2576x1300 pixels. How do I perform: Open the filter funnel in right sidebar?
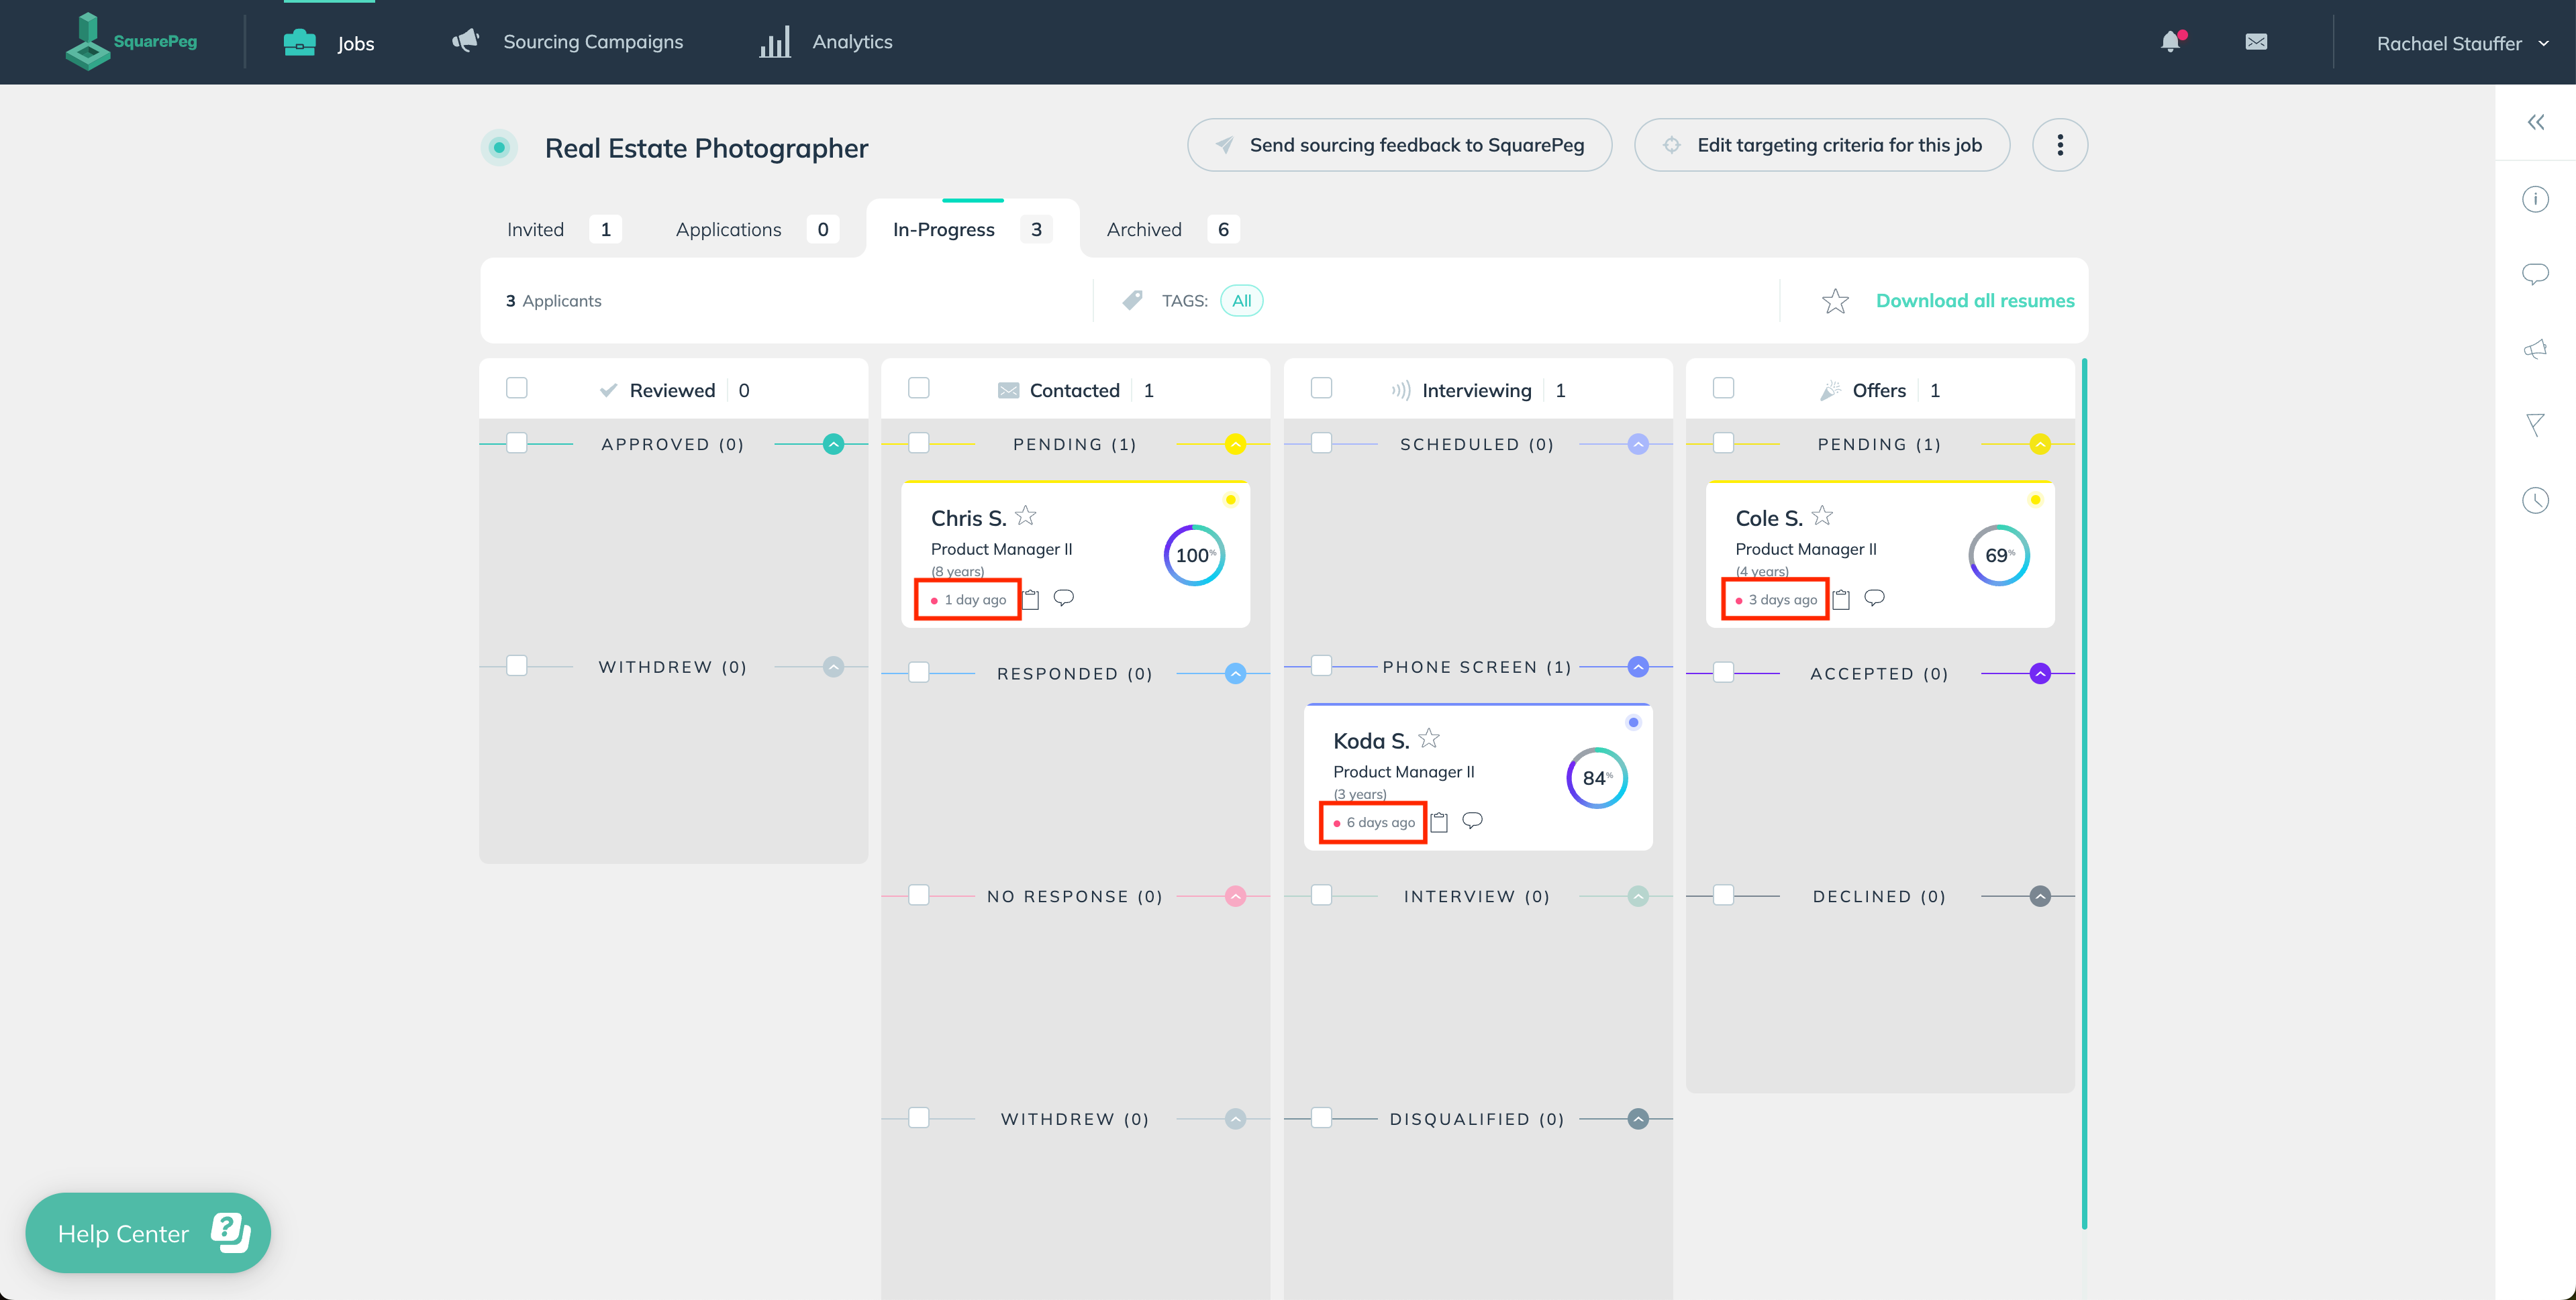click(2535, 425)
